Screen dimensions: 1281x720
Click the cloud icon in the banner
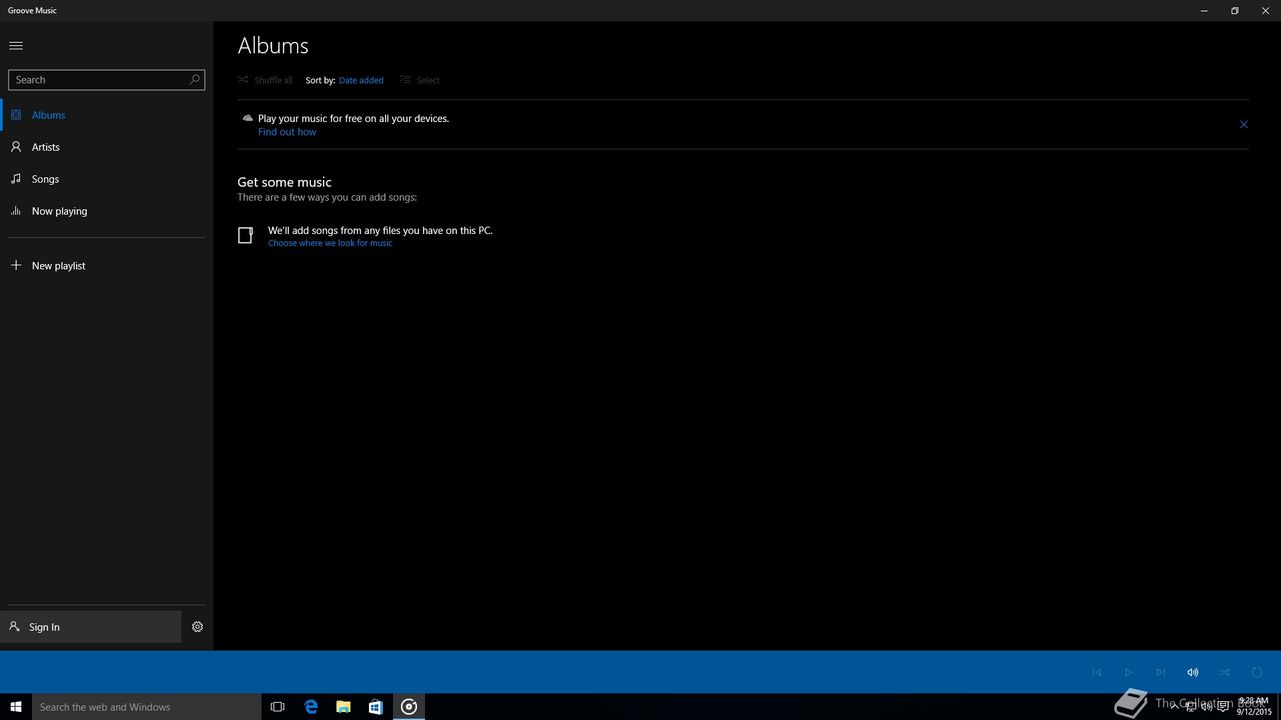pos(248,118)
